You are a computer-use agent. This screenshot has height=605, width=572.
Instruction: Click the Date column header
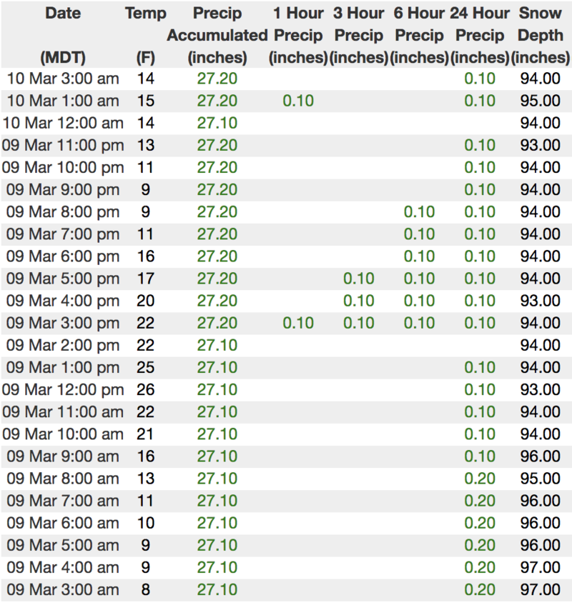pos(63,14)
